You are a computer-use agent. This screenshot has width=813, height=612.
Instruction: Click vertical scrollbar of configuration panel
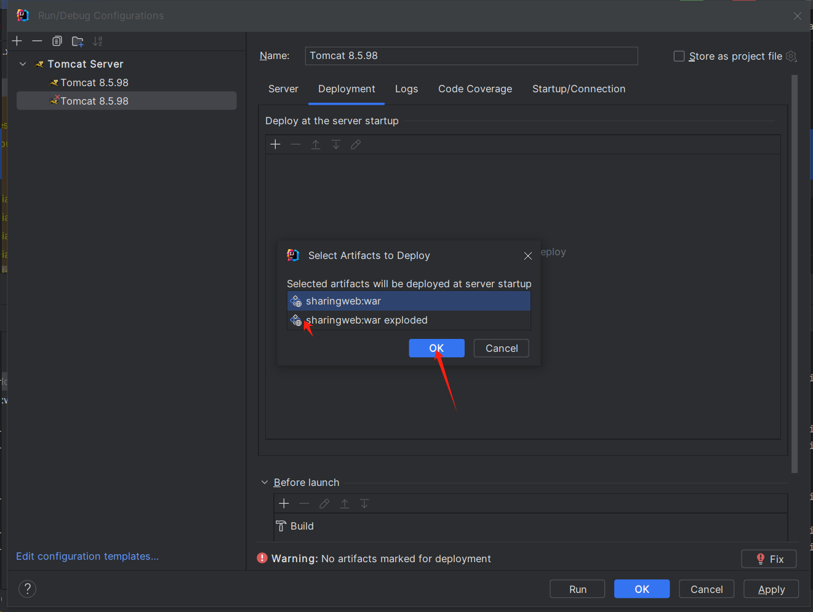794,274
